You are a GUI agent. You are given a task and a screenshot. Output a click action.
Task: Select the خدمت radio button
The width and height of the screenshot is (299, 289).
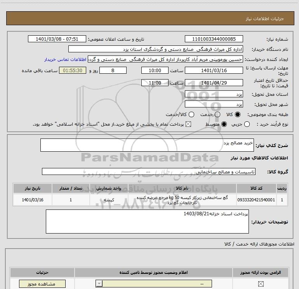coord(217,114)
